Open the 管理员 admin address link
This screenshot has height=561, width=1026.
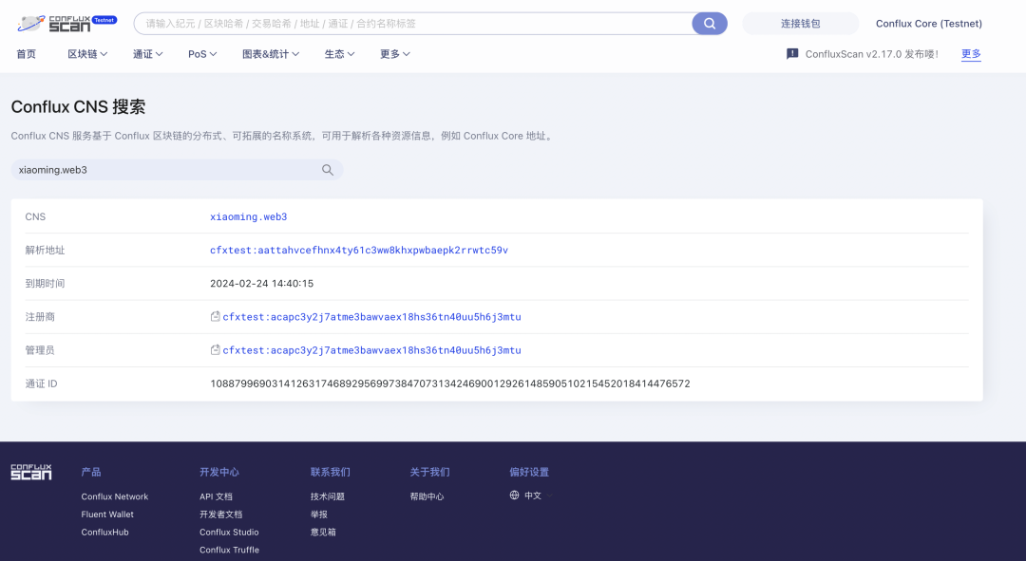pyautogui.click(x=371, y=350)
